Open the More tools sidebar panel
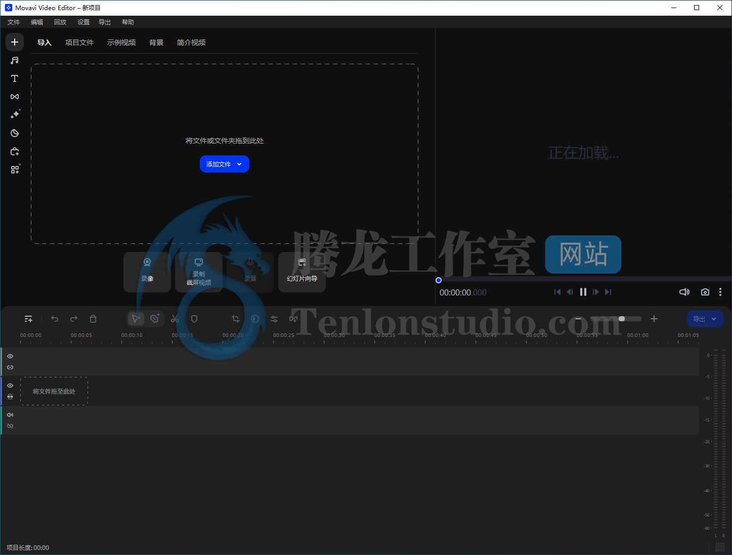The image size is (732, 555). coord(15,169)
